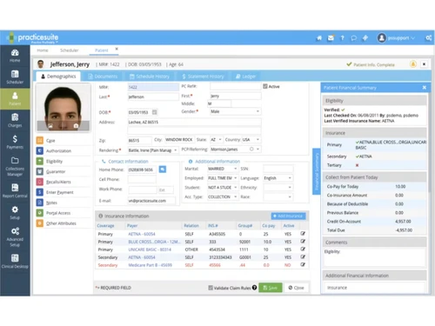This screenshot has width=435, height=326.
Task: Open the Authorization link
Action: 58,151
